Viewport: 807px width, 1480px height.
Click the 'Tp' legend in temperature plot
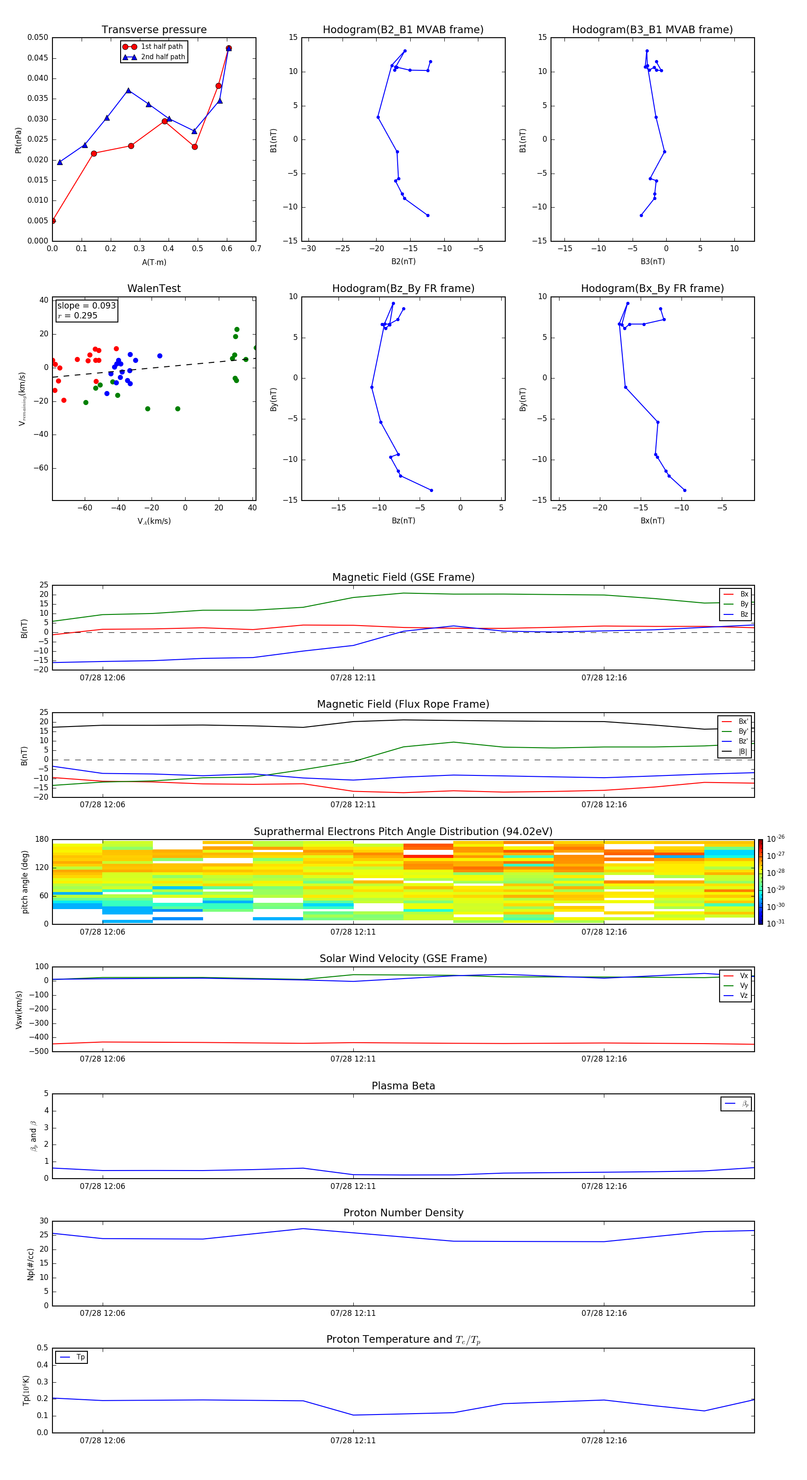pyautogui.click(x=72, y=1358)
